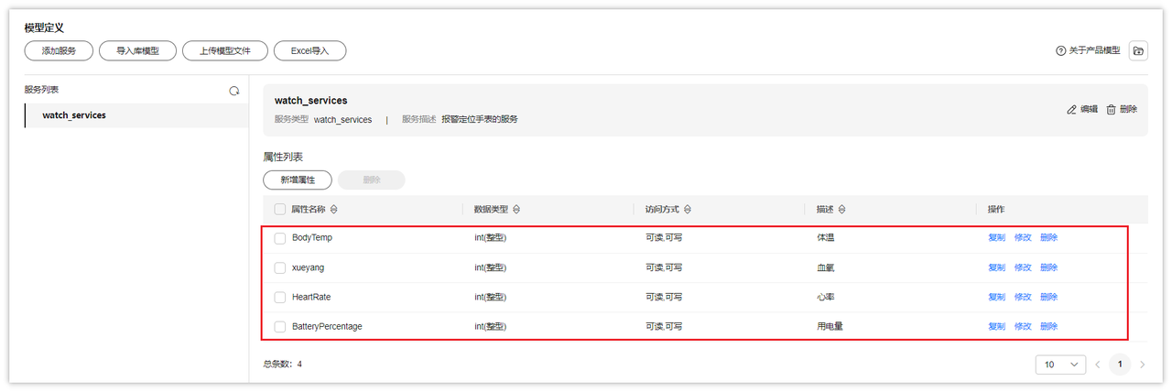Click the 总条数: 4 total count text

coord(283,365)
